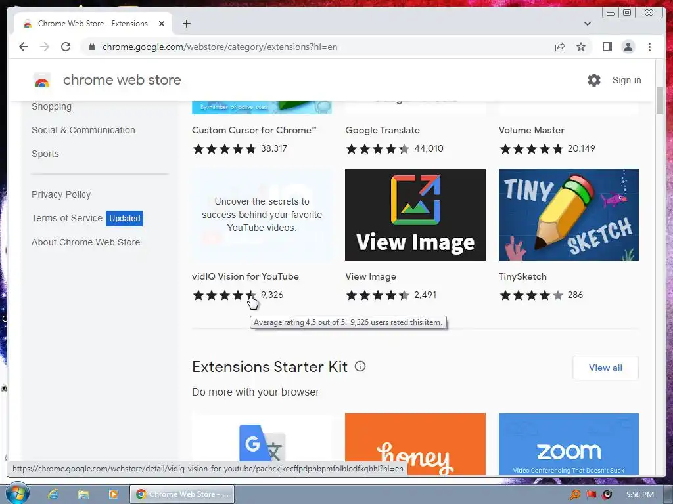Reload the Chrome Web Store page
Screen dimensions: 673x504
[x=66, y=47]
